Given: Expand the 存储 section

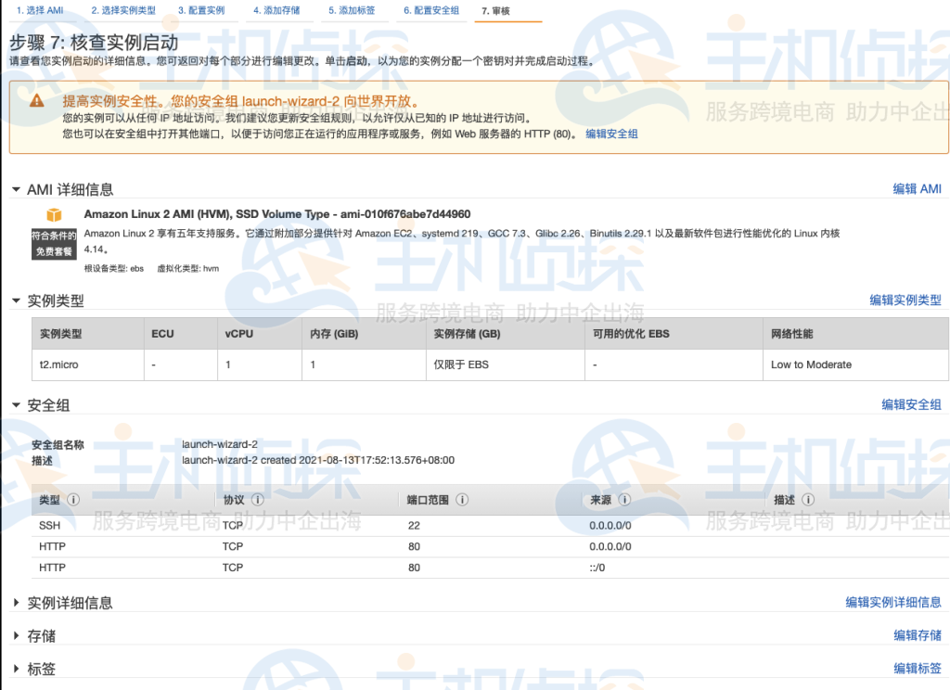Looking at the screenshot, I should click(15, 635).
